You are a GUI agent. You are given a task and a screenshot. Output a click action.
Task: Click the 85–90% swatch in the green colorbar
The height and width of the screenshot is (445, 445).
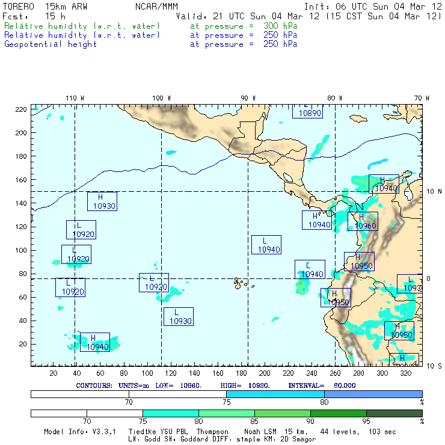point(283,413)
